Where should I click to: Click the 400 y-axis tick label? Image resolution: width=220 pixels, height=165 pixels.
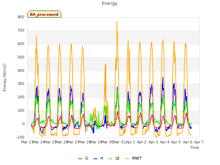coord(21,70)
